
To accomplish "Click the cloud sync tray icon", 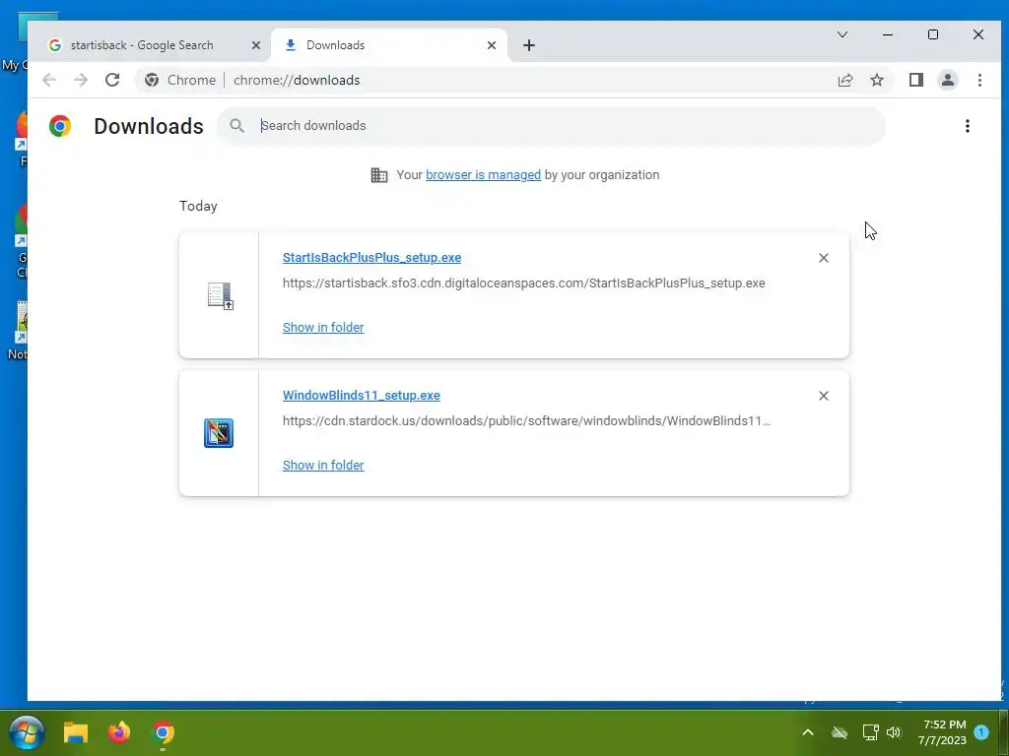I will pos(840,732).
